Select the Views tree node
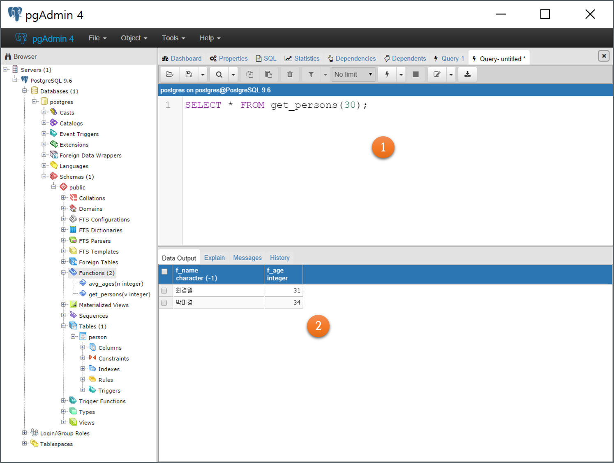Viewport: 614px width, 463px height. click(x=87, y=423)
